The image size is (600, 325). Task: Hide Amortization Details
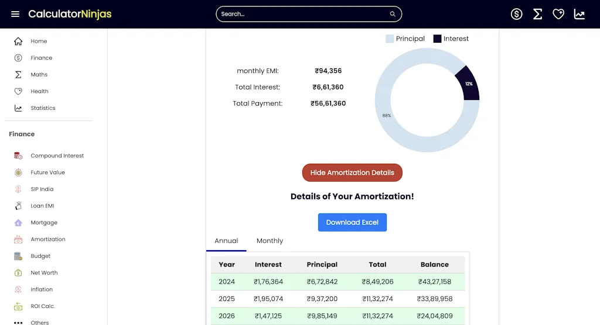tap(352, 172)
